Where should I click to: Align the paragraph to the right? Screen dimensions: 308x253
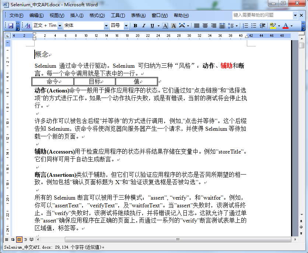pos(214,26)
